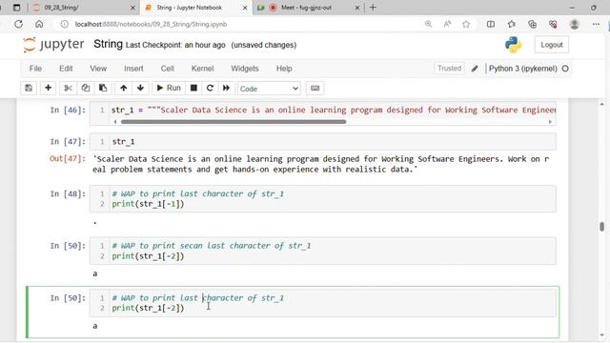This screenshot has height=343, width=610.
Task: Click the Python logo icon
Action: pyautogui.click(x=513, y=45)
